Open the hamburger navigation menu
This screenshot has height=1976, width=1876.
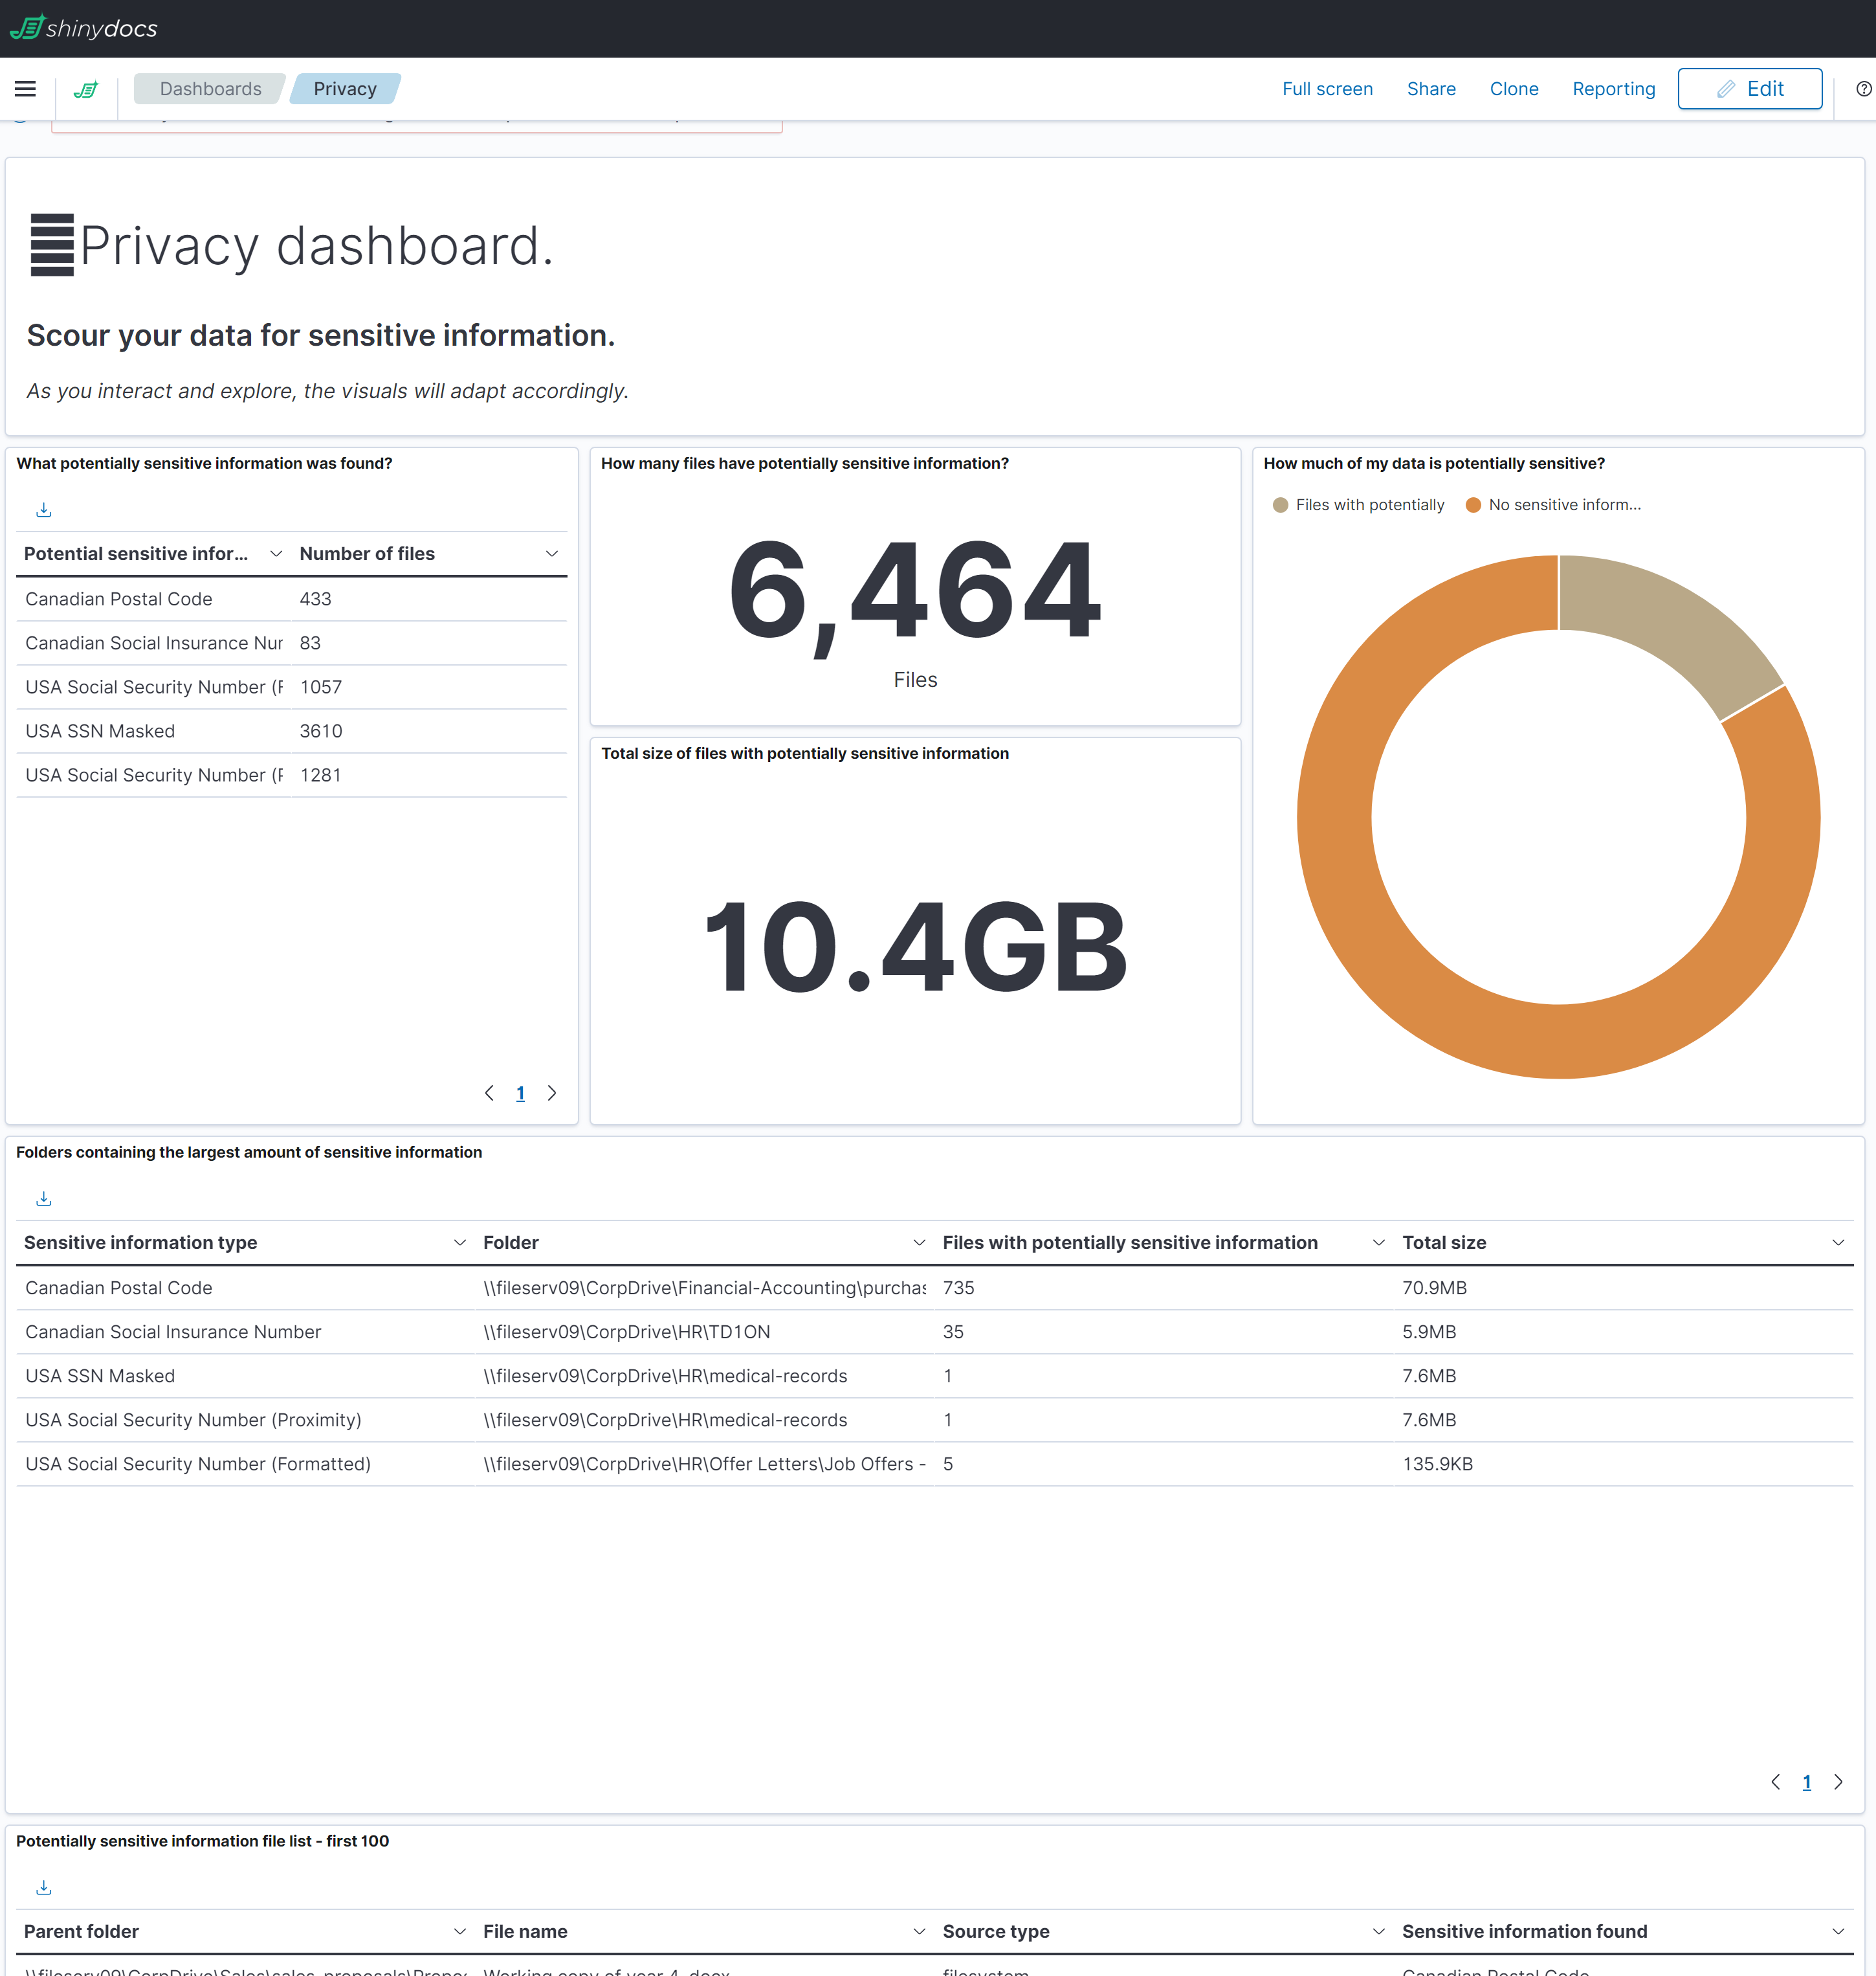(24, 88)
